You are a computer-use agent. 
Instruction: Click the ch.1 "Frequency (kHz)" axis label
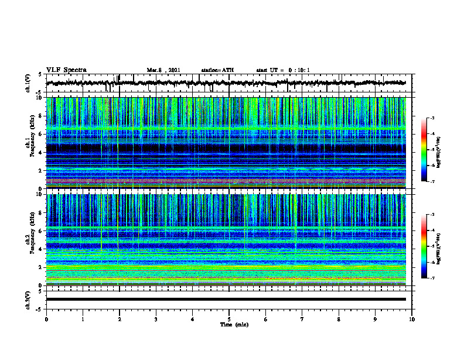[32, 136]
